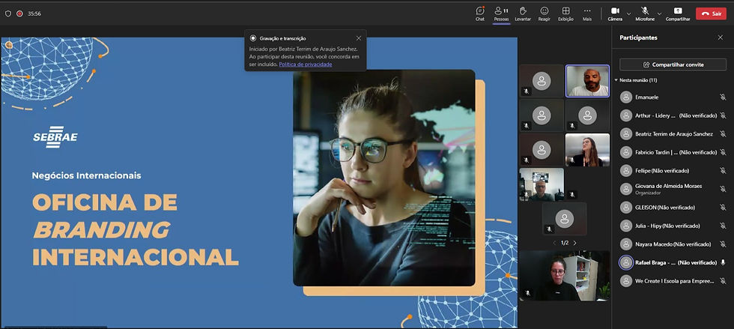This screenshot has height=329, width=734.
Task: Dismiss the Gravação e transcrição notification
Action: tap(359, 38)
